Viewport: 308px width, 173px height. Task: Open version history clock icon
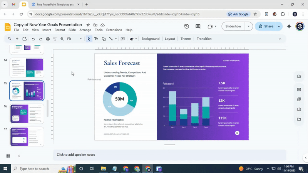coord(187,27)
